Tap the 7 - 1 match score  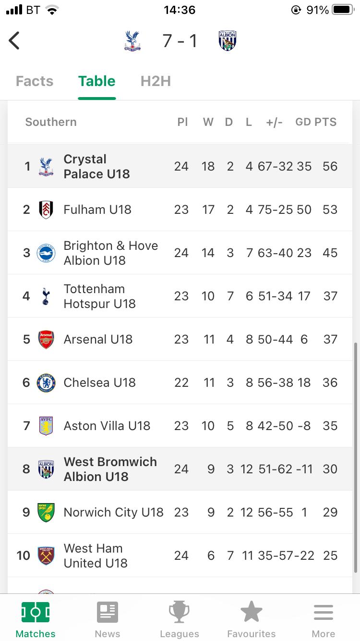point(180,41)
